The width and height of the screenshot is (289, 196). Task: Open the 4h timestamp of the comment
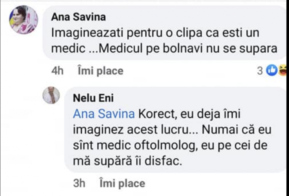(x=57, y=71)
